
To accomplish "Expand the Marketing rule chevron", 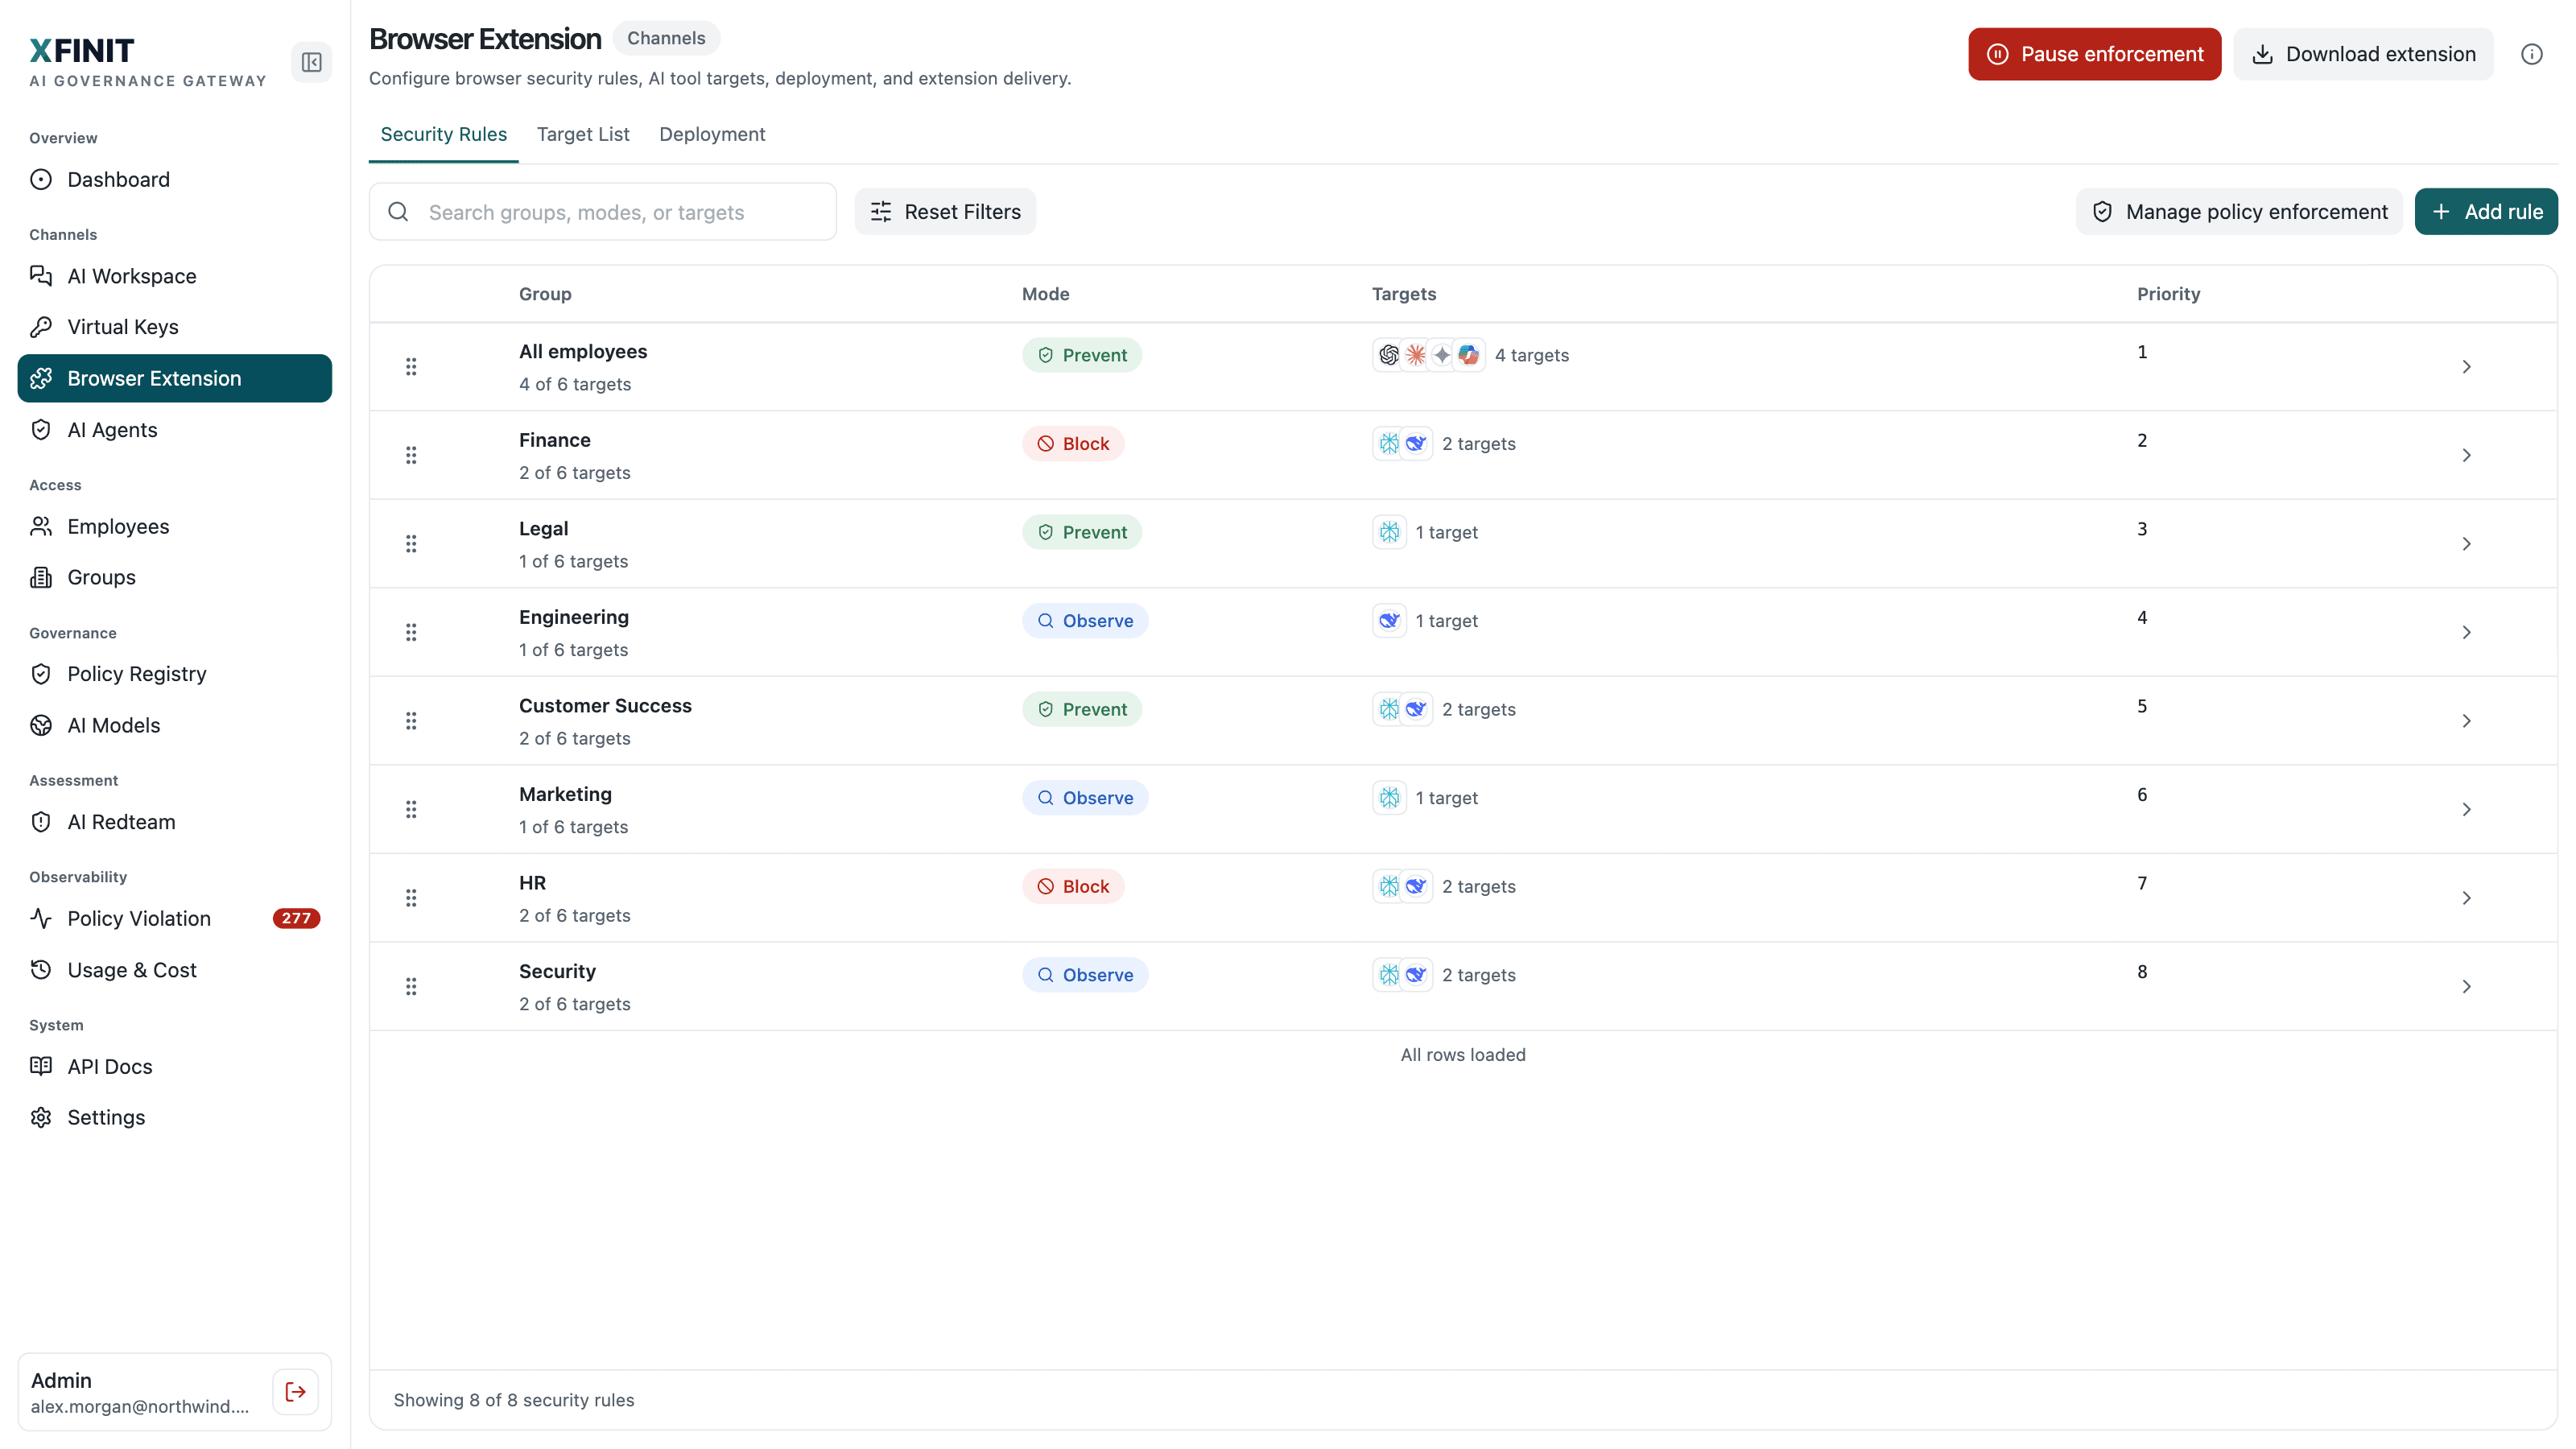I will tap(2466, 809).
